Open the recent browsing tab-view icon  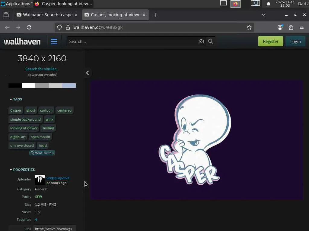coord(6,15)
